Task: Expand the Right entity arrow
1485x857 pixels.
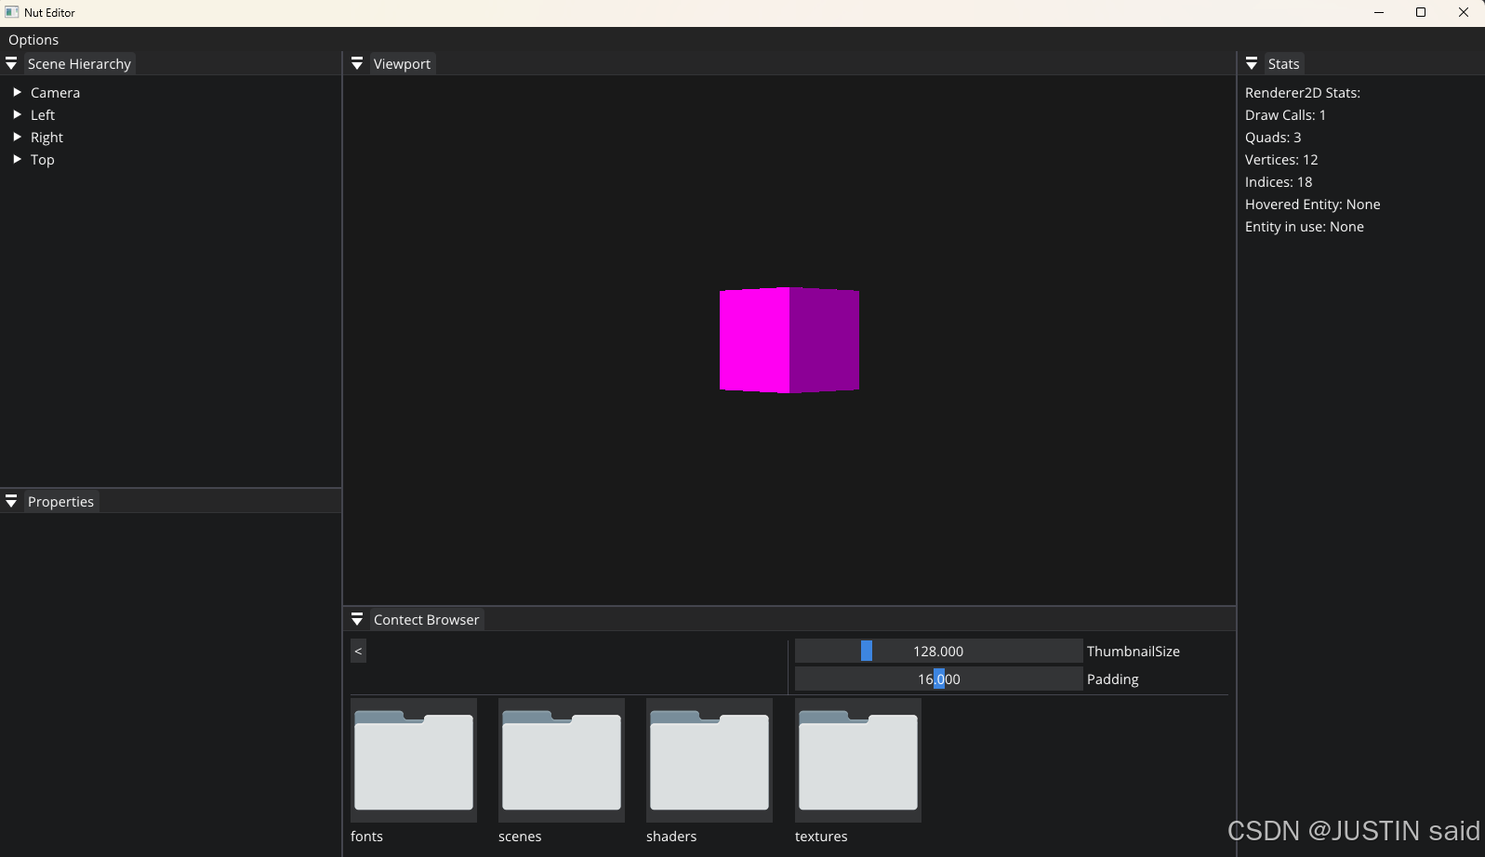Action: tap(17, 138)
